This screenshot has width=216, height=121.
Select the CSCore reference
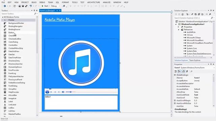click(190, 35)
